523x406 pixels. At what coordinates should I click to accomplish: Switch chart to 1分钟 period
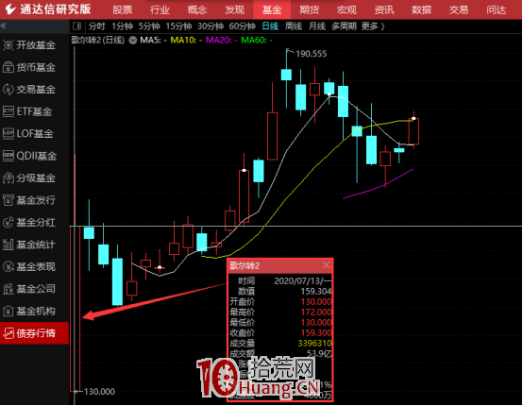pyautogui.click(x=122, y=26)
